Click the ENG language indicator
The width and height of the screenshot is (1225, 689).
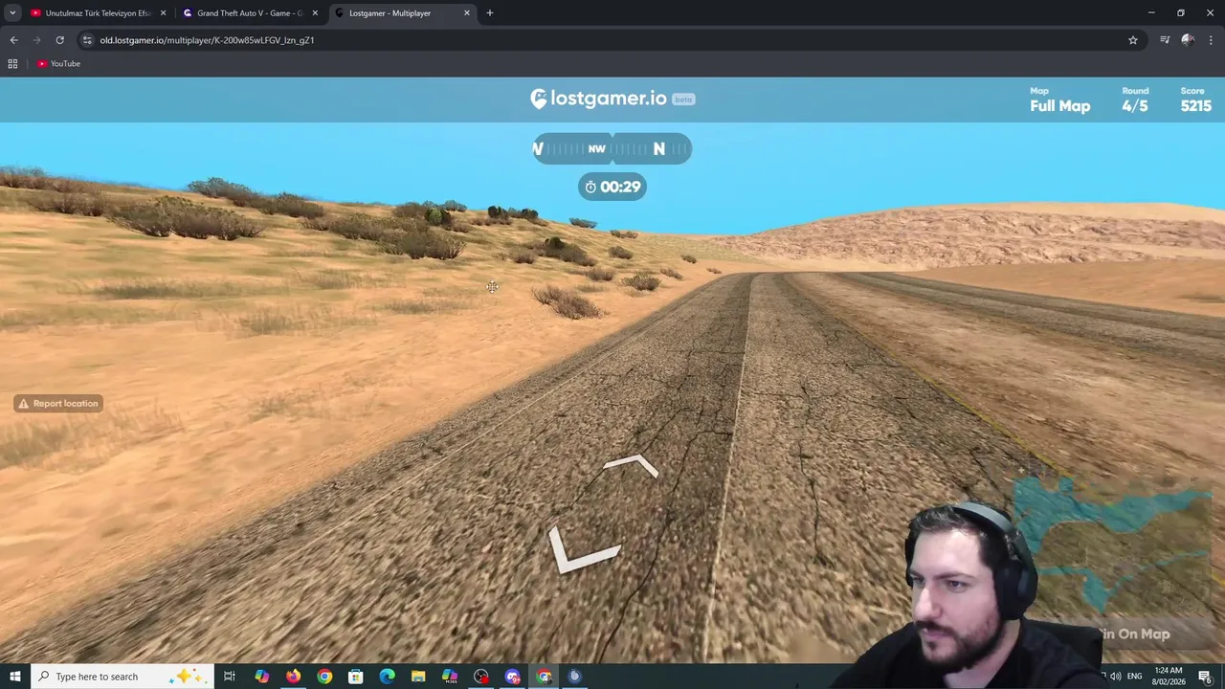1134,677
